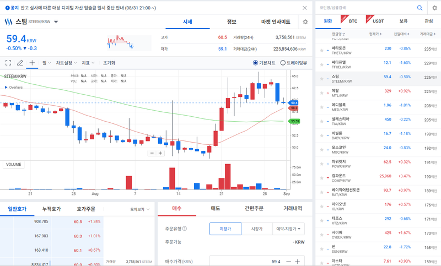Image resolution: width=441 pixels, height=266 pixels.
Task: Zoom out chart with minus button
Action: tap(152, 153)
